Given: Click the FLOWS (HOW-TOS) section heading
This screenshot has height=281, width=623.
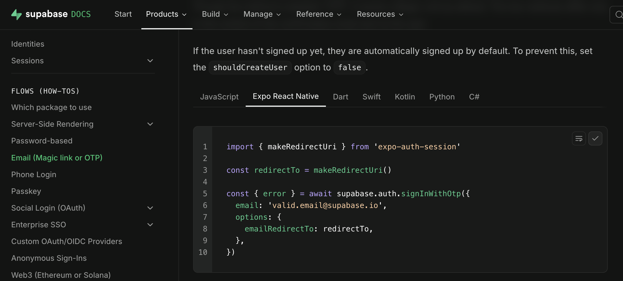Looking at the screenshot, I should point(45,91).
